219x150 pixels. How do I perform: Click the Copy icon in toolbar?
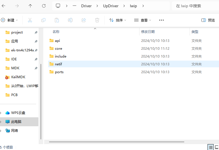43,20
